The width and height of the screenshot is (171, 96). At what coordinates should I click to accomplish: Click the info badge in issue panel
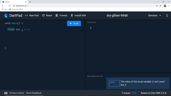click(x=114, y=83)
